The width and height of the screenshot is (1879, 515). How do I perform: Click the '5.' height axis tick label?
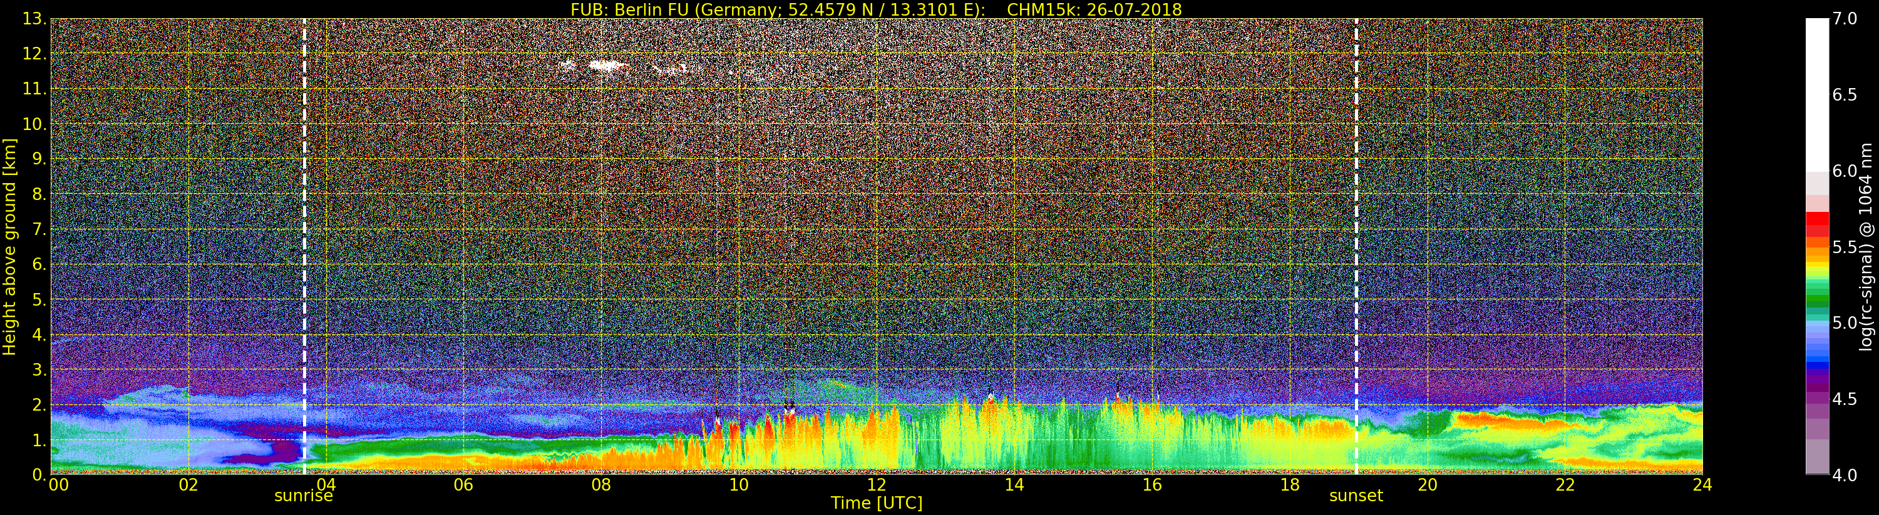38,299
